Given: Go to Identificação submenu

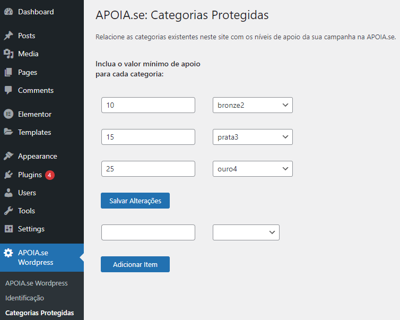Looking at the screenshot, I should (x=25, y=298).
